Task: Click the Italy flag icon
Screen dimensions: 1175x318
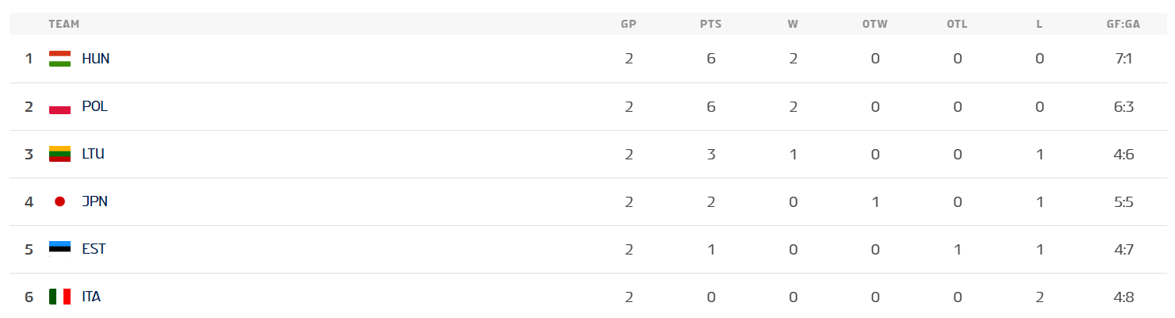Action: click(x=59, y=297)
